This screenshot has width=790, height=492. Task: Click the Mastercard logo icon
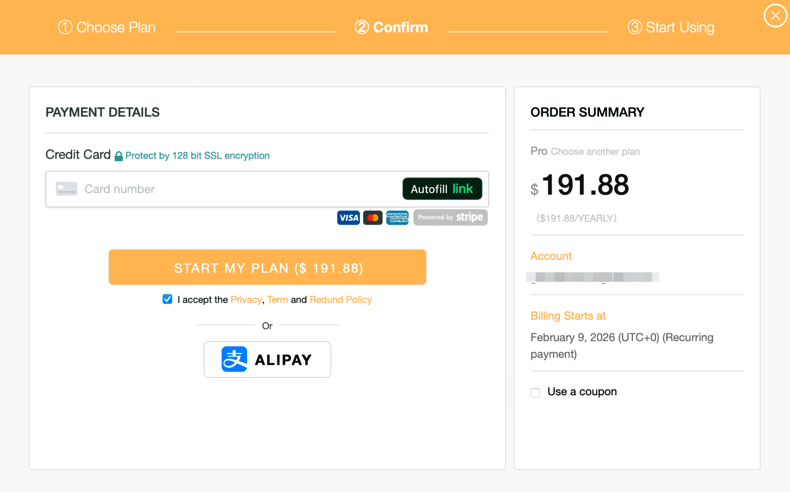[373, 218]
